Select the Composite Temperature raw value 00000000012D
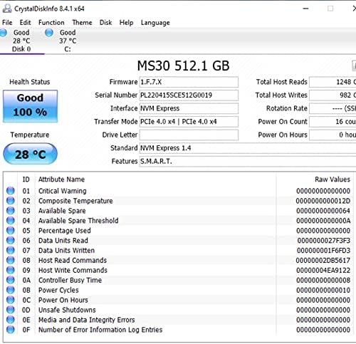 pyautogui.click(x=323, y=201)
